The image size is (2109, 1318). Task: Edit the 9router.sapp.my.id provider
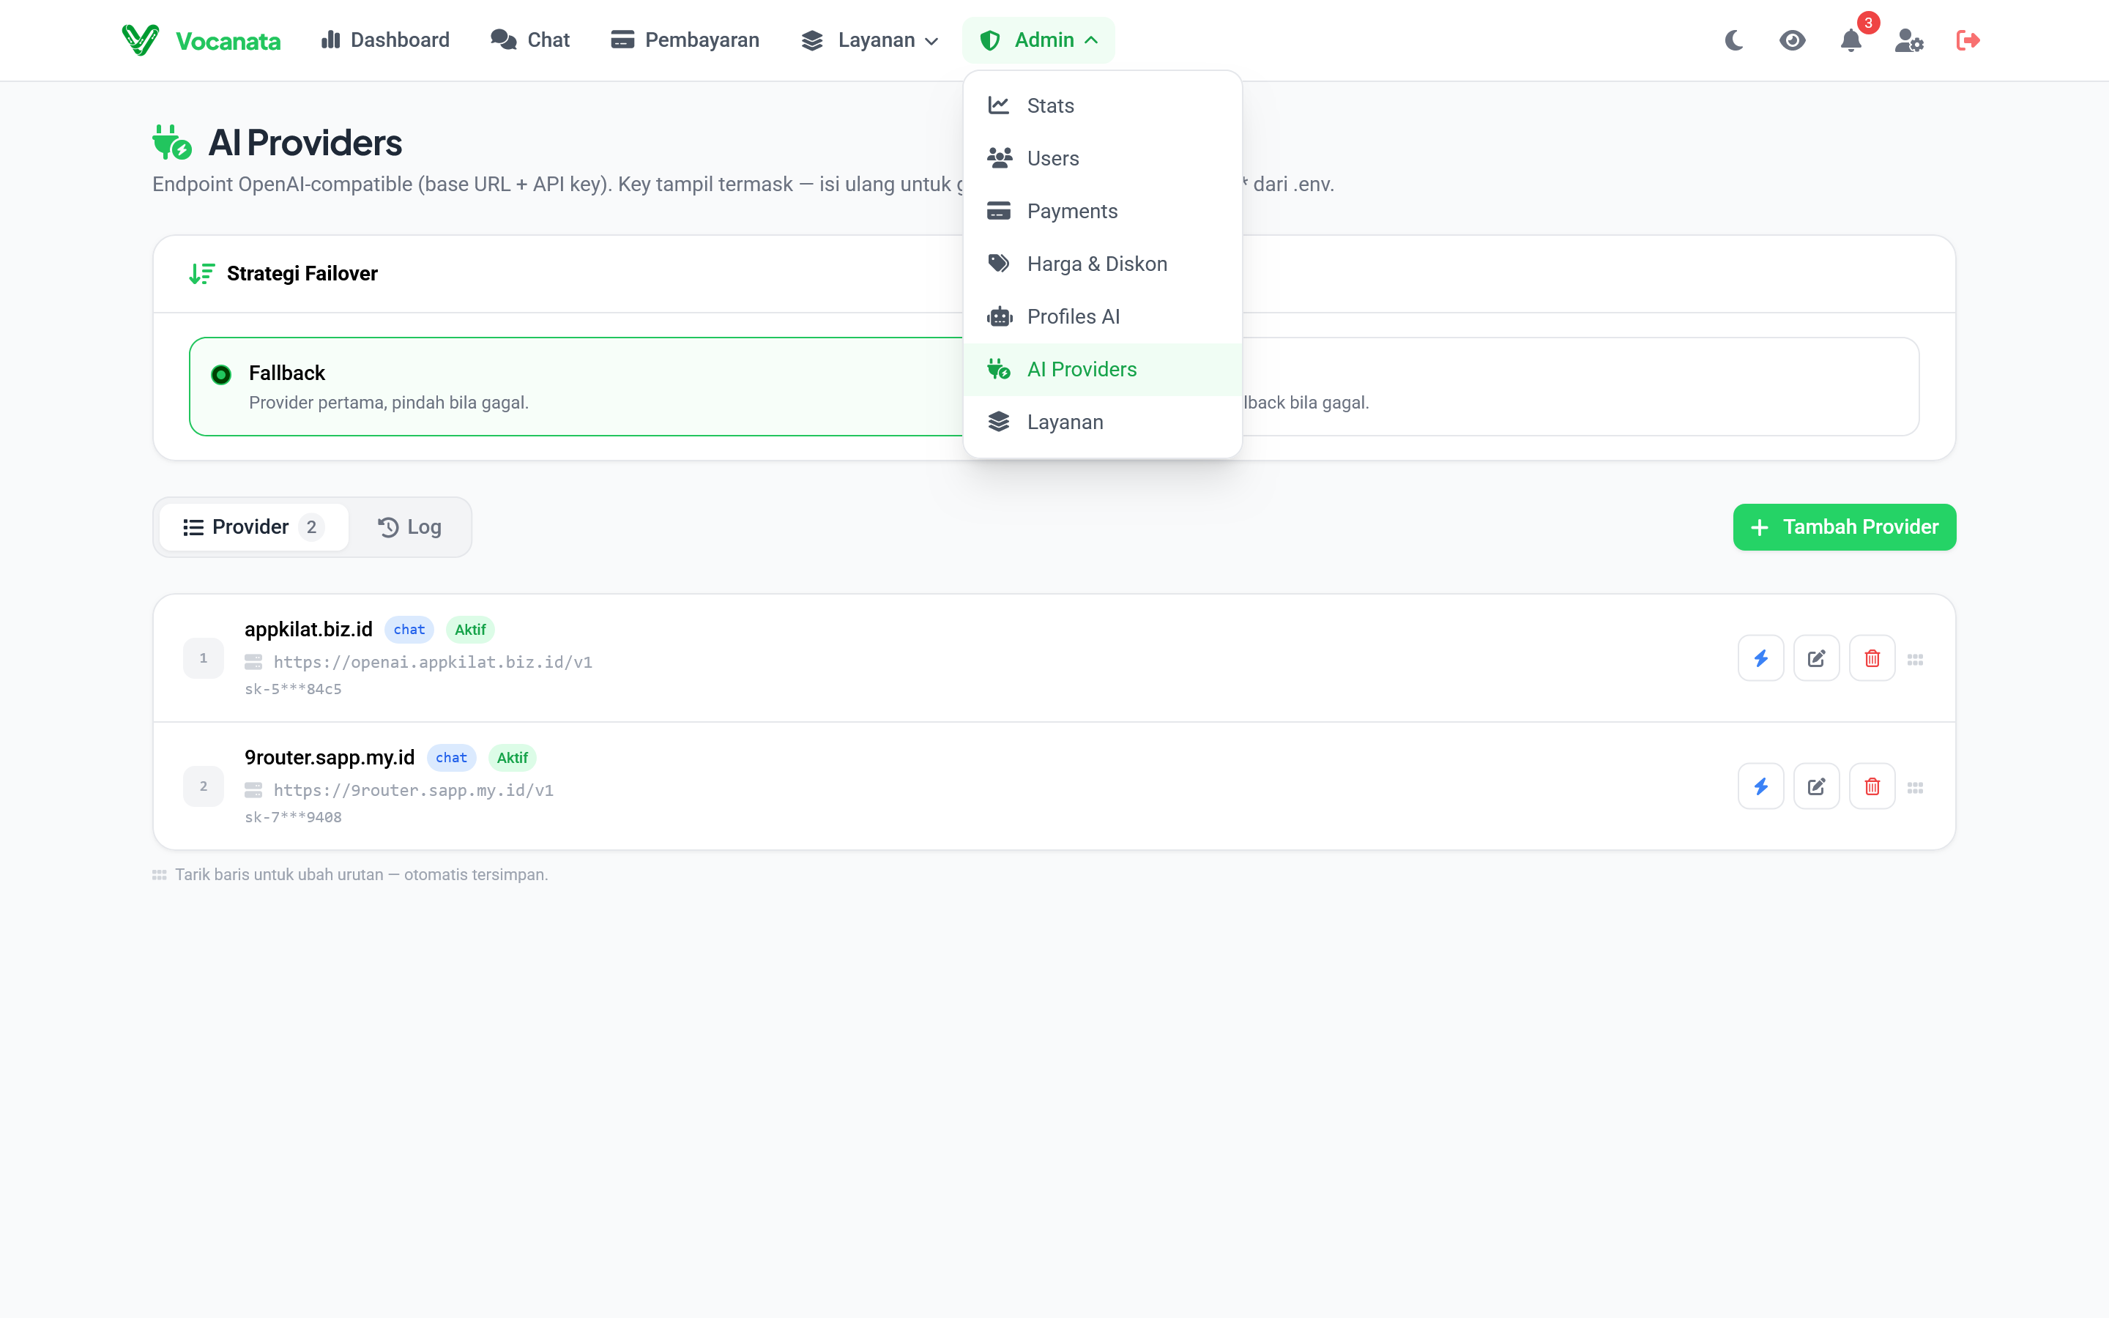(x=1817, y=786)
